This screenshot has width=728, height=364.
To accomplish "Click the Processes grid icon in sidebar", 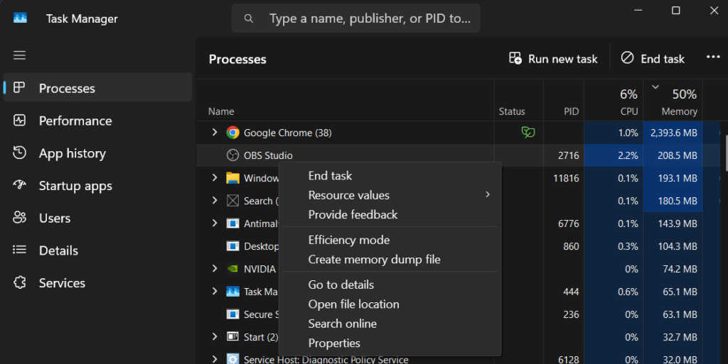I will [x=19, y=87].
